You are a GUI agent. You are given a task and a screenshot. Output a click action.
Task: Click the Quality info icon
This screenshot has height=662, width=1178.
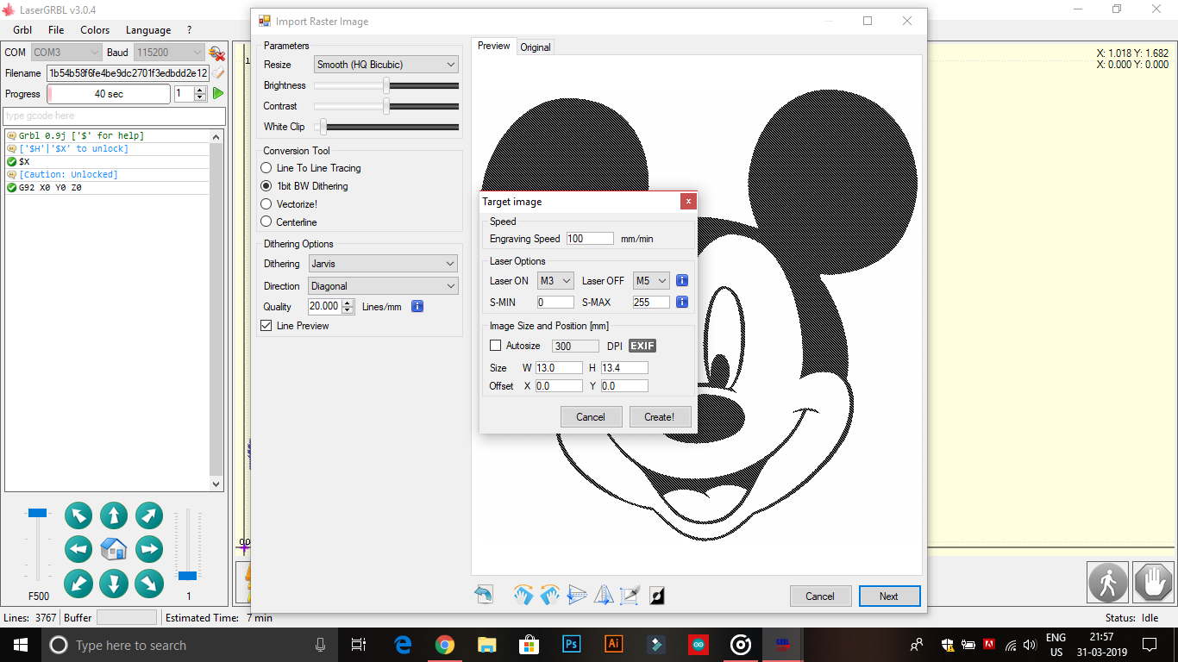click(417, 306)
